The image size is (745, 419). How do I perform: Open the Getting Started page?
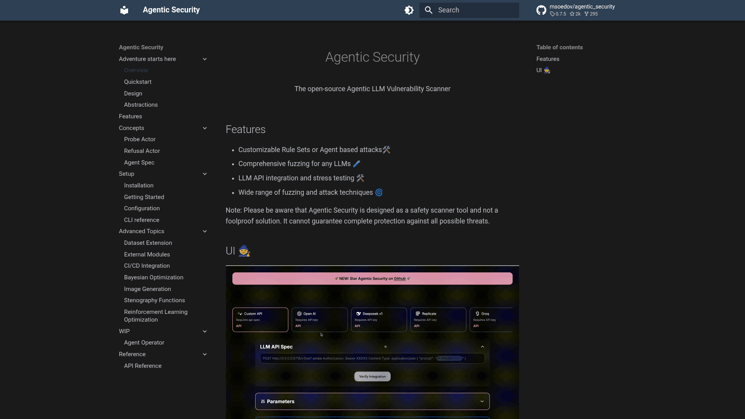click(x=144, y=197)
